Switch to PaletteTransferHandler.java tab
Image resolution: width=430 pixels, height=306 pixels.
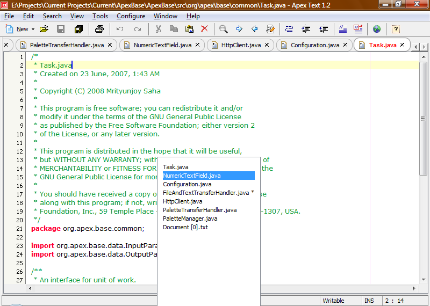click(x=67, y=45)
